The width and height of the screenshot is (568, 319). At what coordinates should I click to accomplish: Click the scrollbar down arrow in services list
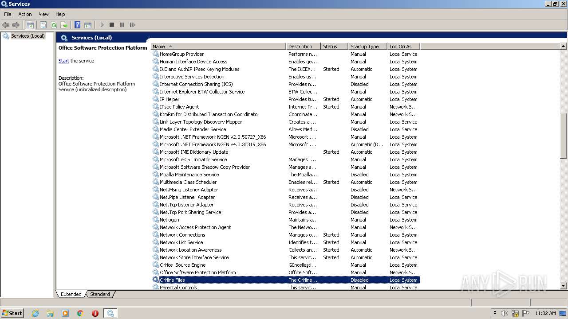coord(564,286)
